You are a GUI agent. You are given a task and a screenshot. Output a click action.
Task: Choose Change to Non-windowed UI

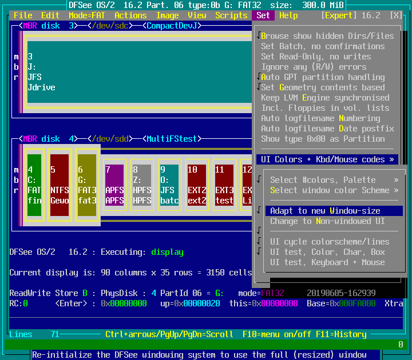(x=334, y=221)
